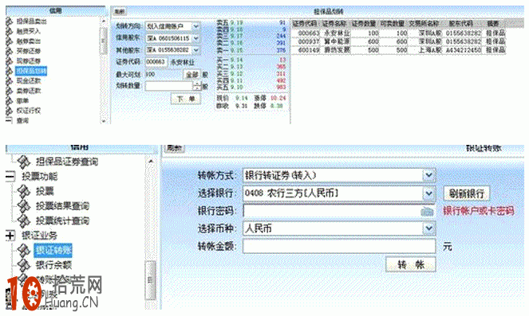
Task: Click 划转数量 quantity input field
Action: (x=169, y=86)
